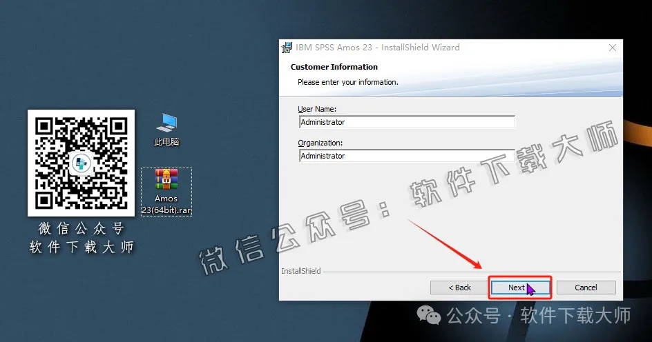Click the QR code image on desktop
Image resolution: width=652 pixels, height=342 pixels.
point(81,163)
